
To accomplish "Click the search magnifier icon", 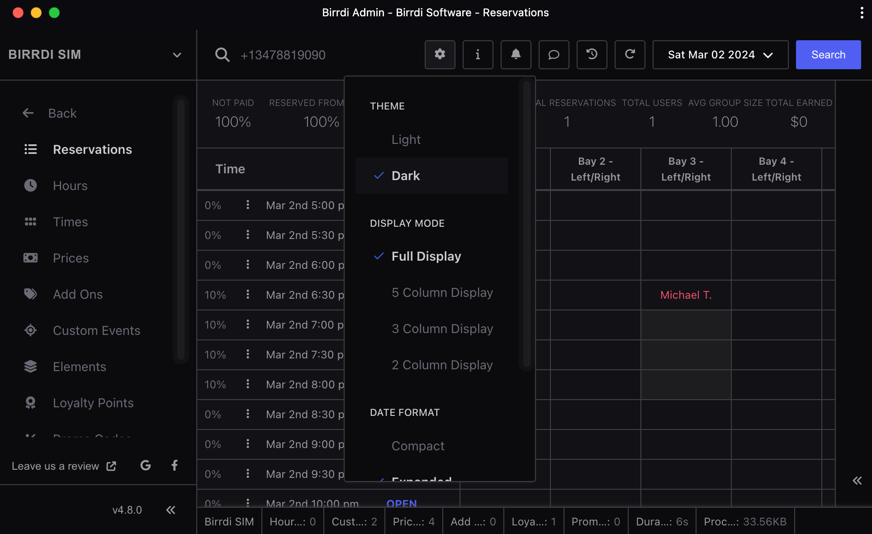I will click(222, 55).
